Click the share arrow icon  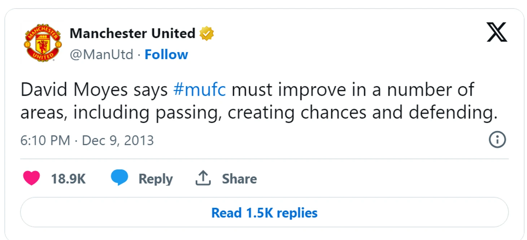203,178
